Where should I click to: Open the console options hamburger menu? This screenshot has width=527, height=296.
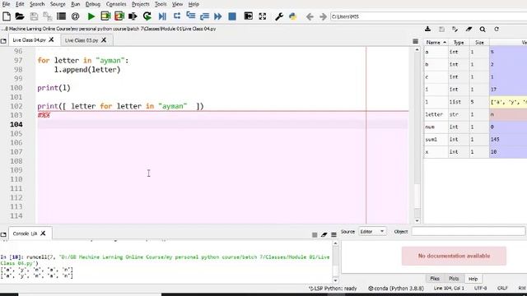[x=333, y=235]
